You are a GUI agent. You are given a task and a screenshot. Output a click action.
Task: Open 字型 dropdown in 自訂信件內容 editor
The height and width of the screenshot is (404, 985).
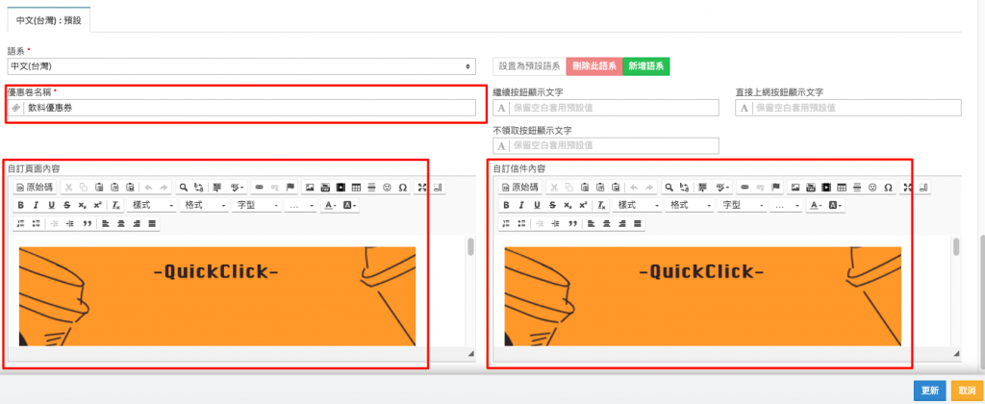pyautogui.click(x=742, y=205)
